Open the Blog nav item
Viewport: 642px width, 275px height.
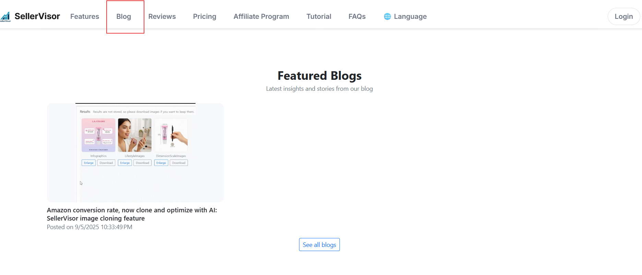click(124, 16)
